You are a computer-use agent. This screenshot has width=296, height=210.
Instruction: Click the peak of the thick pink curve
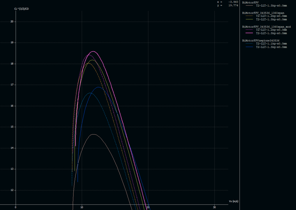point(93,51)
